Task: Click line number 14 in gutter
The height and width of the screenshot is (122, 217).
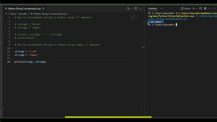Action: click(8, 62)
